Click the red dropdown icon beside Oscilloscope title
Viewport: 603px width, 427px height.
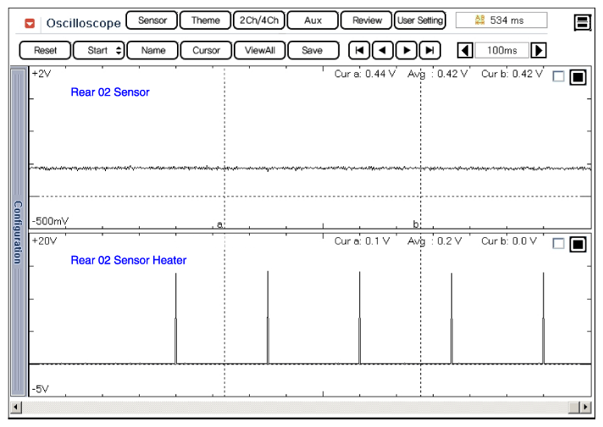tap(30, 23)
